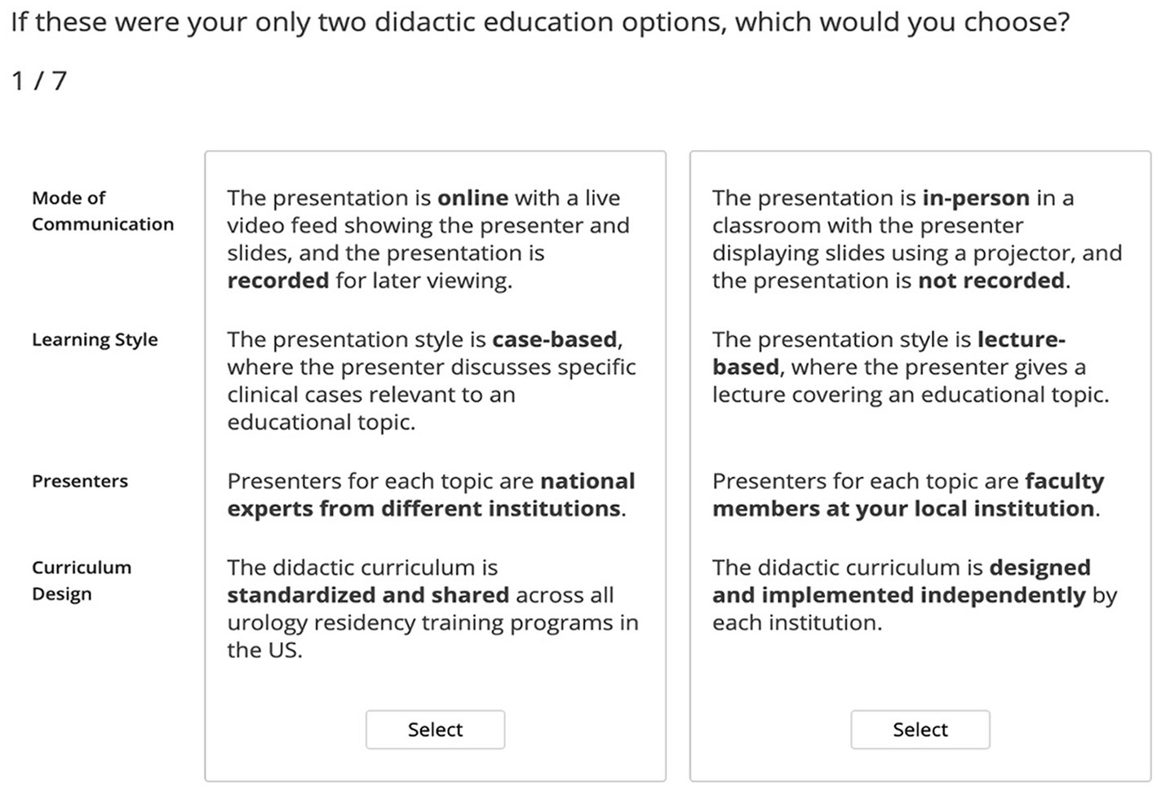
Task: Click the in-person not recorded description
Action: click(x=917, y=239)
